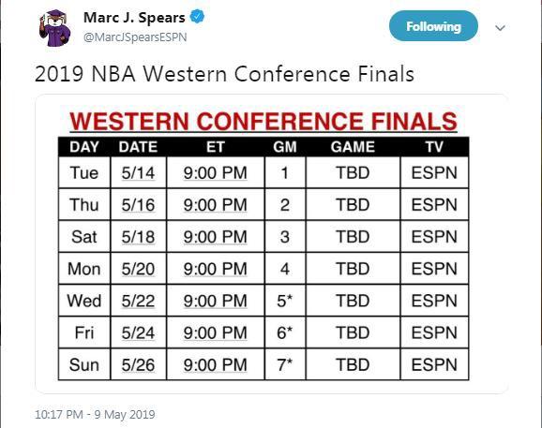542x428 pixels.
Task: Click the 9:00 PM time for Thursday
Action: 216,205
